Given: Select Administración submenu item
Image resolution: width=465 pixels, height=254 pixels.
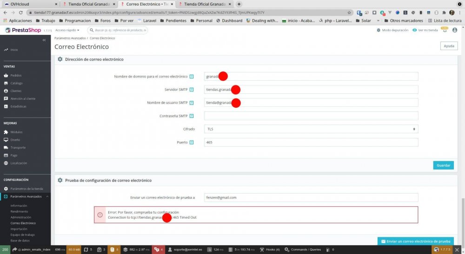Looking at the screenshot, I should point(20,217).
